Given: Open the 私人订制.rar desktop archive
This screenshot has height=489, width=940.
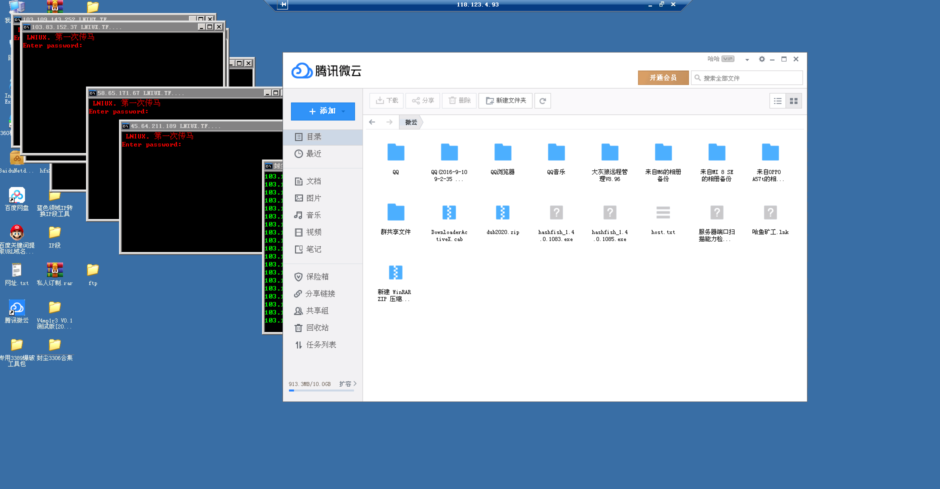Looking at the screenshot, I should [54, 274].
